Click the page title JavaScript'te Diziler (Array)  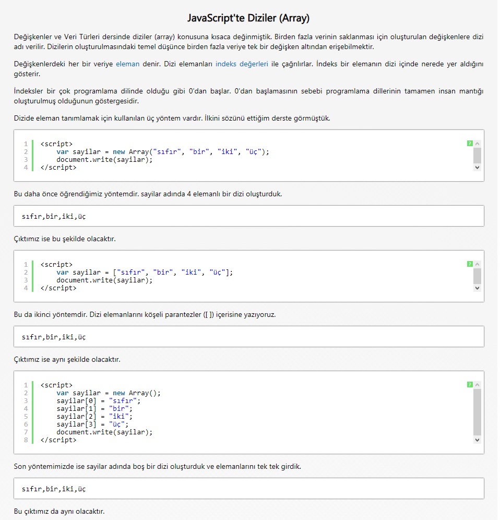click(x=248, y=18)
